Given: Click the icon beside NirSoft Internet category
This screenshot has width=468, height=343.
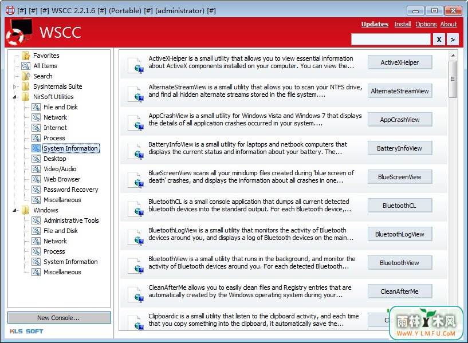Looking at the screenshot, I should pos(36,128).
